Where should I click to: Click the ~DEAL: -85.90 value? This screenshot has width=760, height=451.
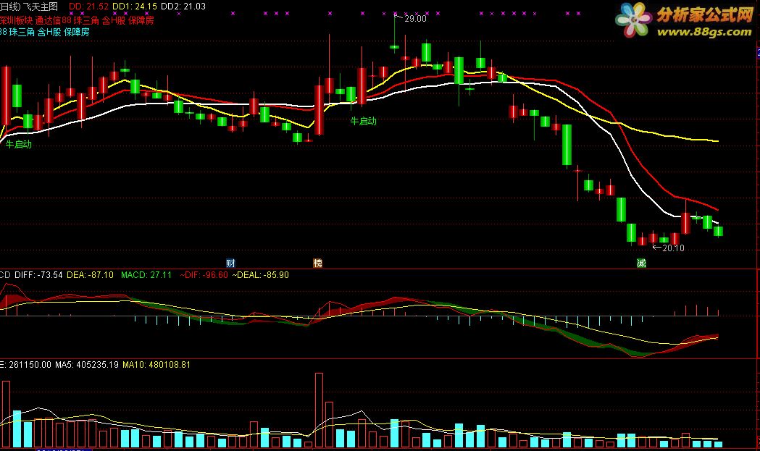click(261, 274)
